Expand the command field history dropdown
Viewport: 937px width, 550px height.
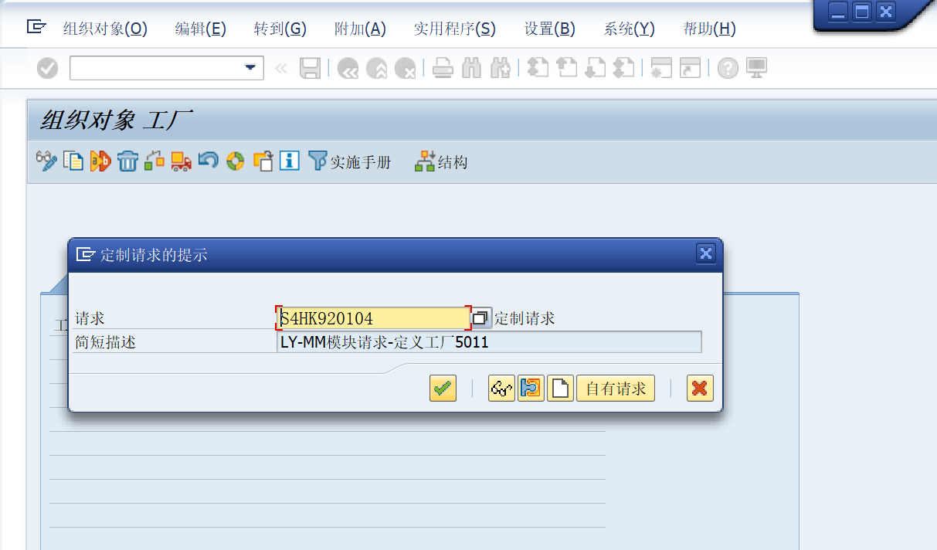pos(250,68)
